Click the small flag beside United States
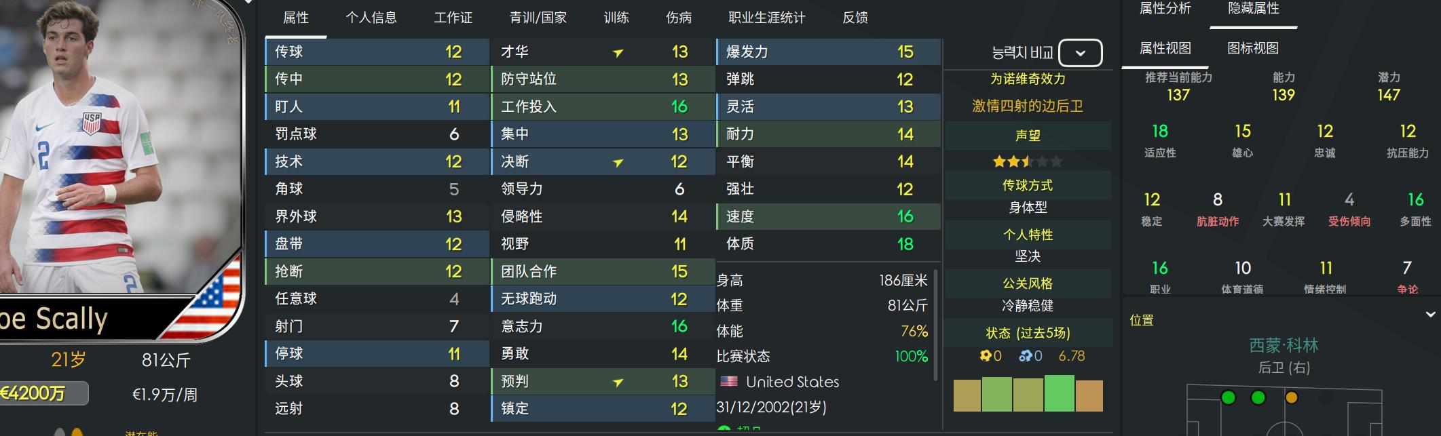Screen dimensions: 1441x436 coord(728,382)
